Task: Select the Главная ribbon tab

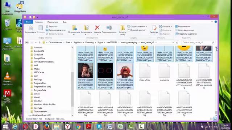Action: (x=39, y=22)
